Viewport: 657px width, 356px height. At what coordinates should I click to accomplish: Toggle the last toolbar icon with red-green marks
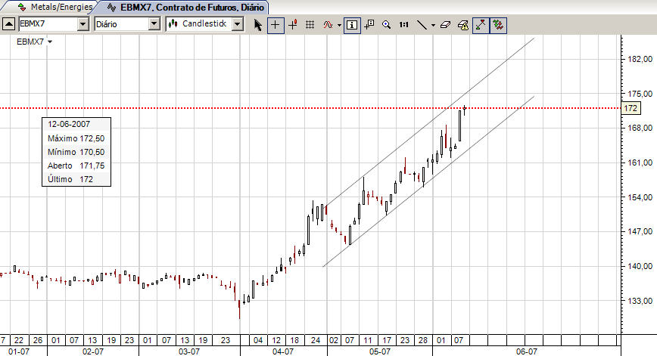tap(498, 25)
